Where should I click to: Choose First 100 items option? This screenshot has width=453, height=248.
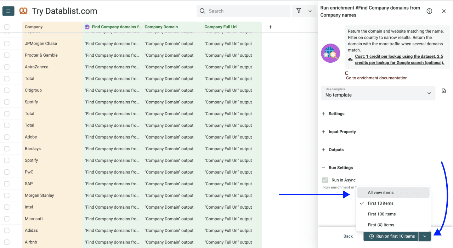[382, 214]
